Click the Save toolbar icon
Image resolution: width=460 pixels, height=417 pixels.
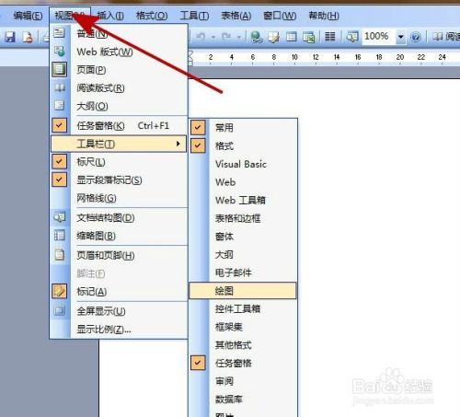point(10,37)
